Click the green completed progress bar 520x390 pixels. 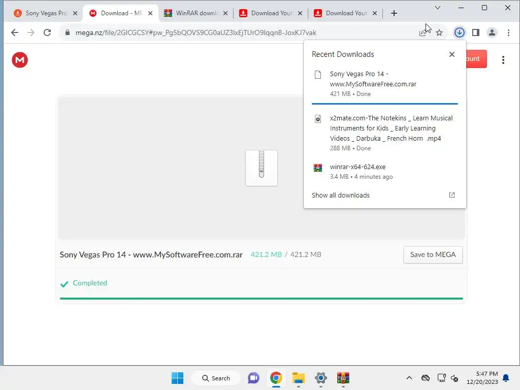pyautogui.click(x=262, y=299)
